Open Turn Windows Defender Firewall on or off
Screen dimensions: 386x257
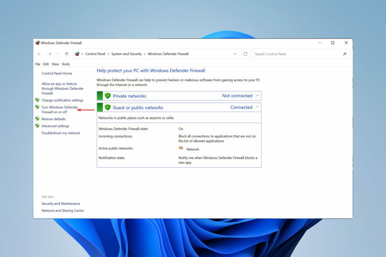[x=60, y=109]
